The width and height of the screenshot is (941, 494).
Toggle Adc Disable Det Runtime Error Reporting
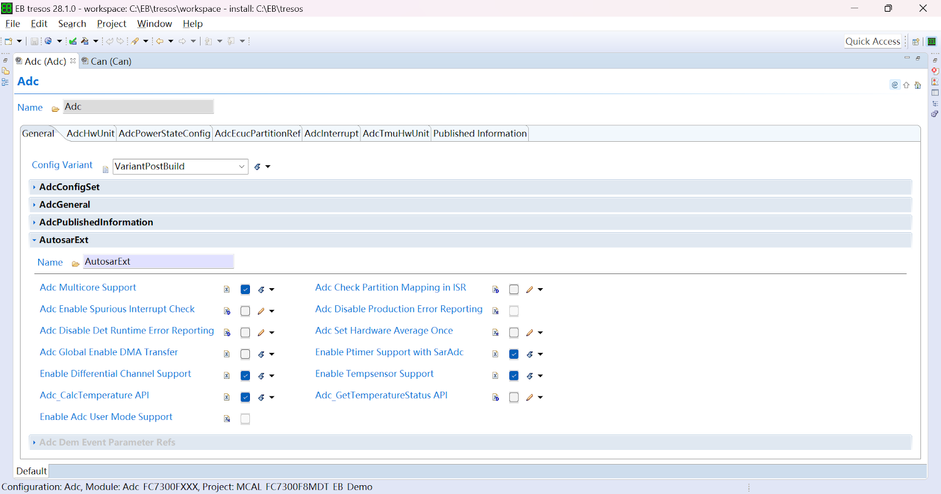[x=245, y=333]
